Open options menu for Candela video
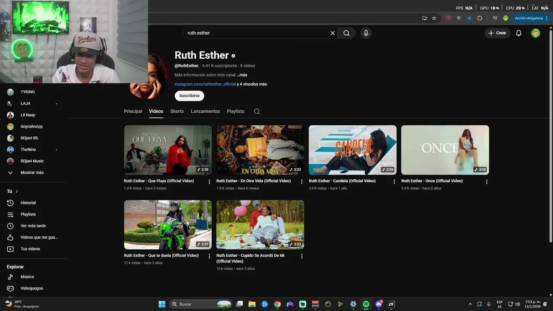Image resolution: width=553 pixels, height=311 pixels. coord(394,182)
